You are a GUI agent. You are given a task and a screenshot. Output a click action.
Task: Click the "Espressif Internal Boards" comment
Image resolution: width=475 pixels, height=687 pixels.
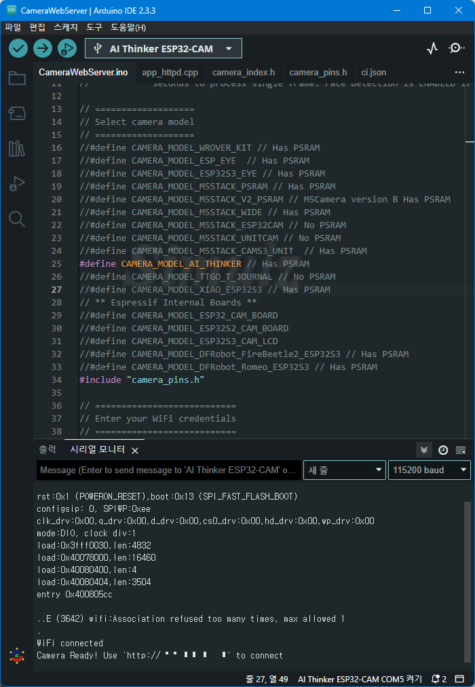[168, 302]
